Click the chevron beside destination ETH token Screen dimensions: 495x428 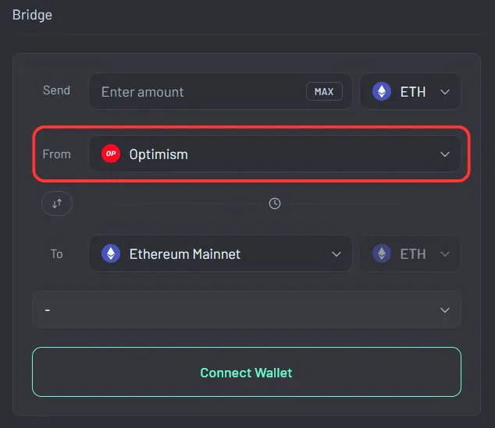(445, 254)
